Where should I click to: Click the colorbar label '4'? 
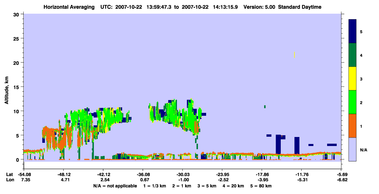pos(361,55)
